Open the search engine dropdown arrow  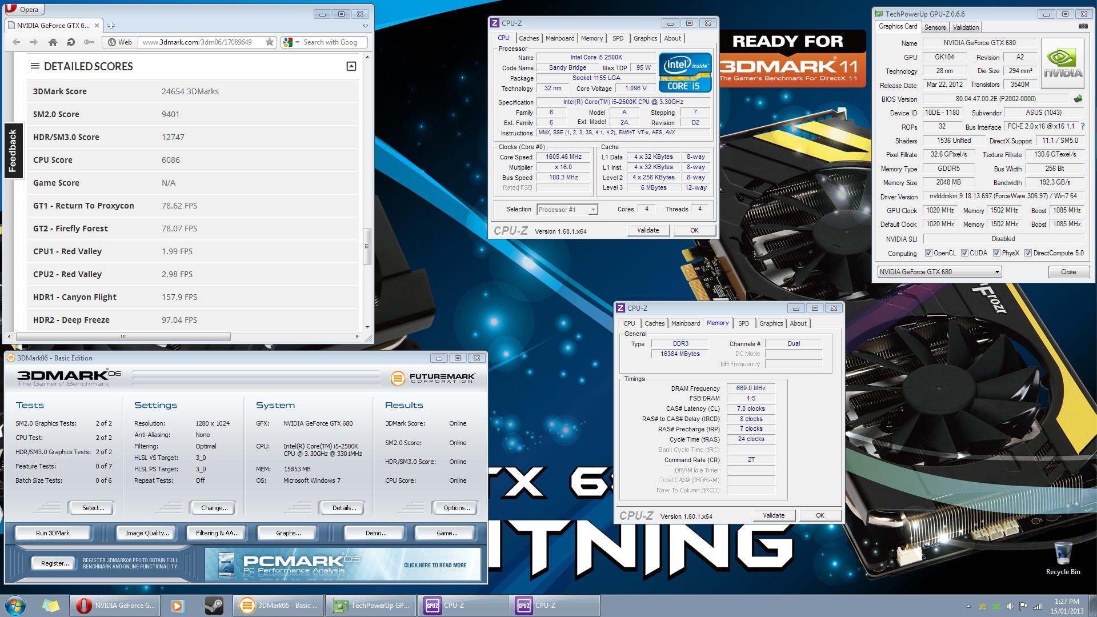[x=298, y=42]
